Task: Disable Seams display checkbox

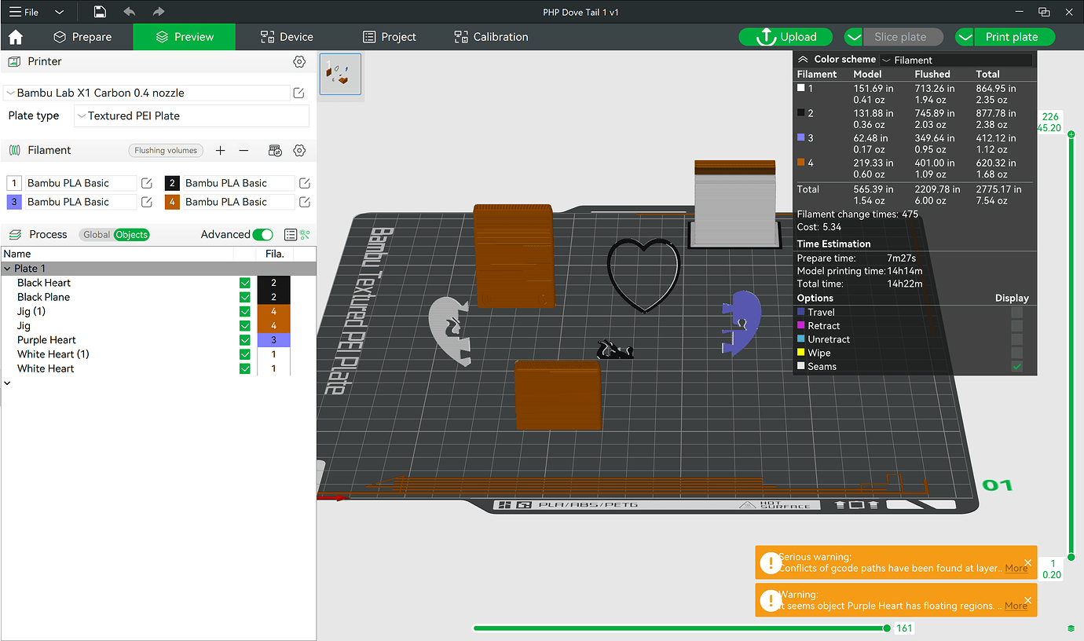Action: 1017,366
